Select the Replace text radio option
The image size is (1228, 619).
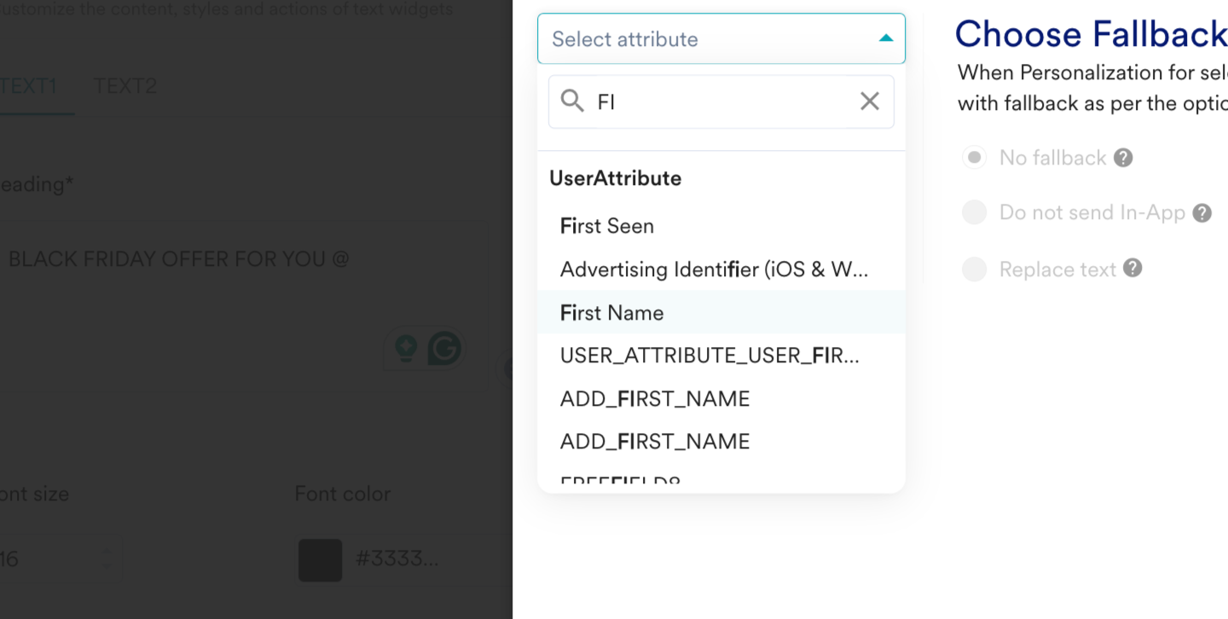coord(975,269)
